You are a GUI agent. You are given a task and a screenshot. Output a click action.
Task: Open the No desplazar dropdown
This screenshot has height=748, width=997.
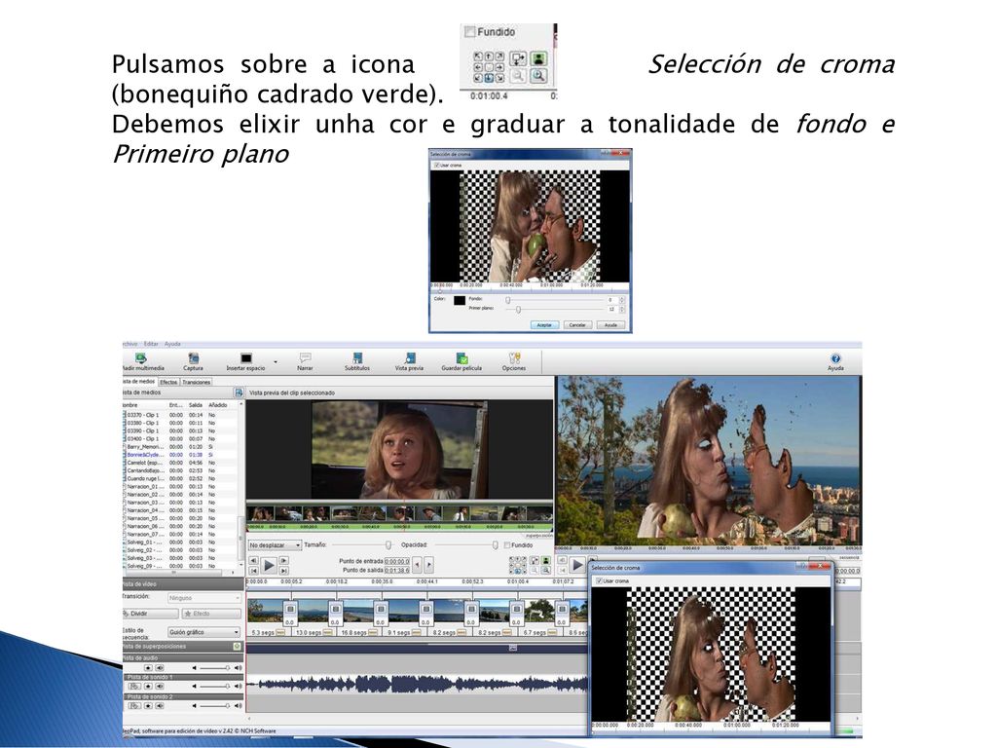275,545
